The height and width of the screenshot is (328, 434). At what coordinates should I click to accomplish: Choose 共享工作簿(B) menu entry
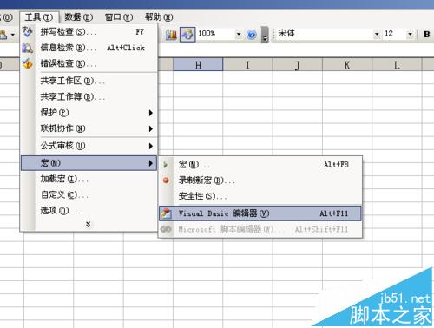click(89, 96)
